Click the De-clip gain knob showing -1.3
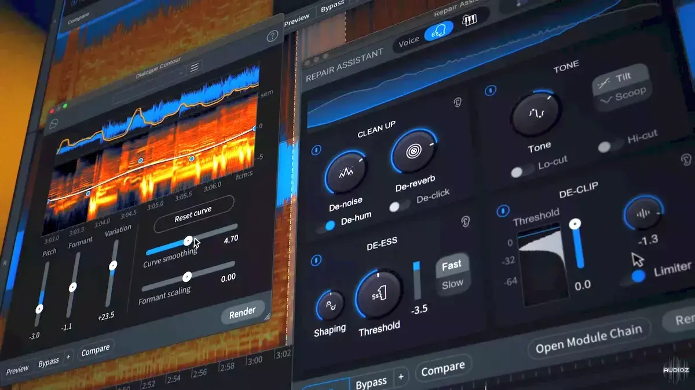 coord(642,213)
